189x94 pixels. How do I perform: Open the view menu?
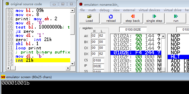pyautogui.click(x=116, y=10)
